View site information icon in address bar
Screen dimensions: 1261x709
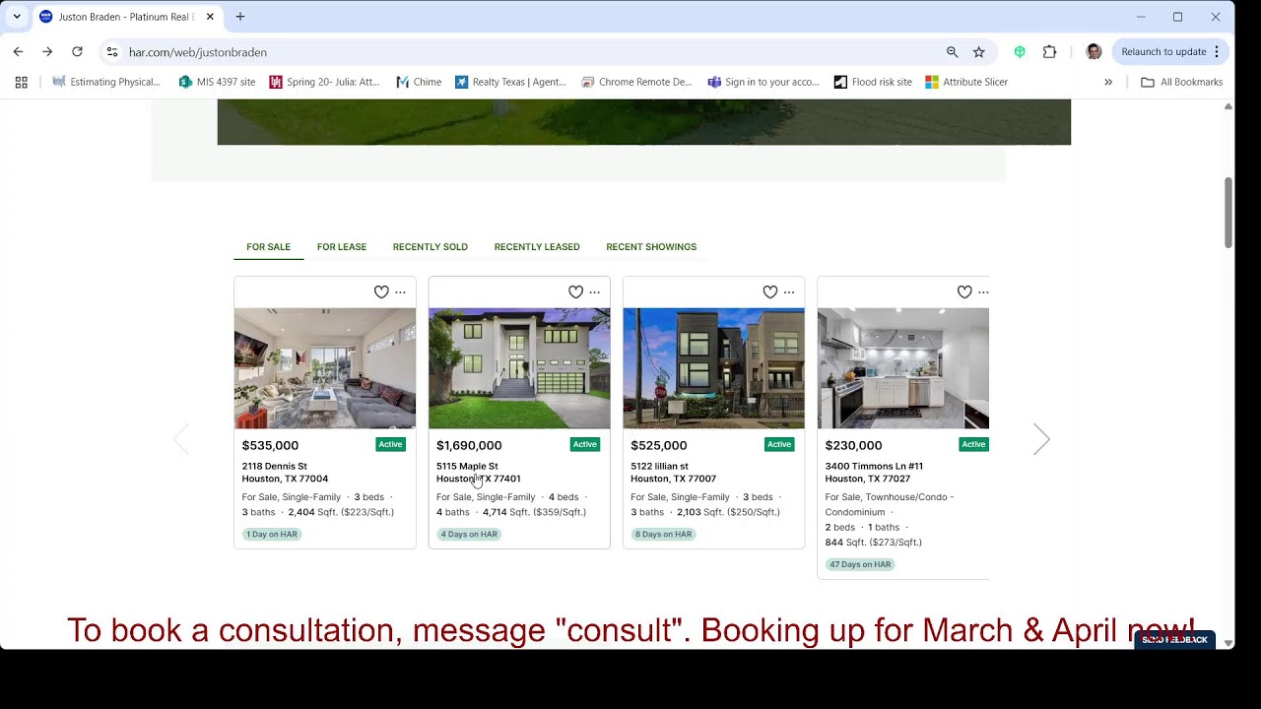pyautogui.click(x=111, y=52)
